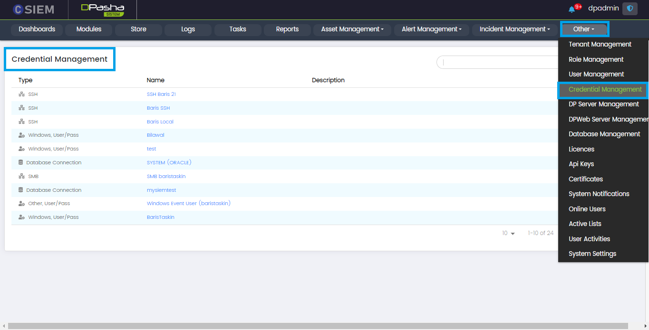The height and width of the screenshot is (330, 649).
Task: Click the DPasha Sistem logo
Action: 102,10
